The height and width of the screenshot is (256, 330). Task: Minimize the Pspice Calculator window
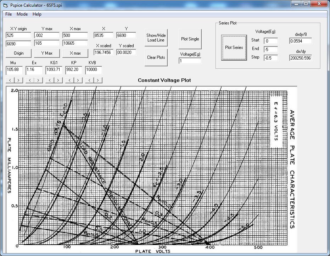(297, 4)
